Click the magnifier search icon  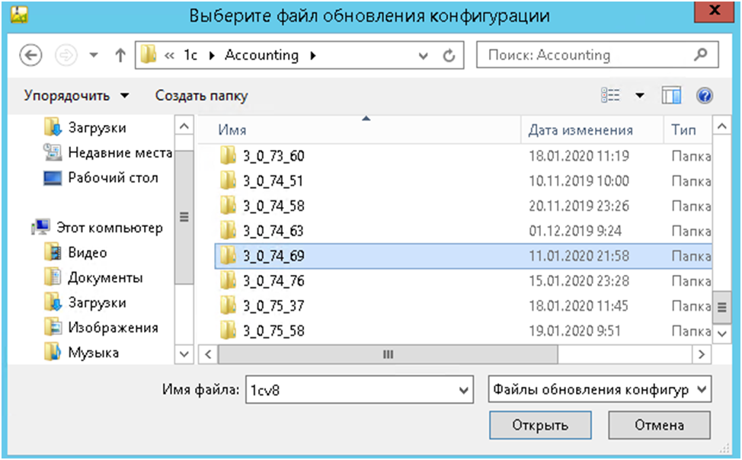(x=700, y=55)
